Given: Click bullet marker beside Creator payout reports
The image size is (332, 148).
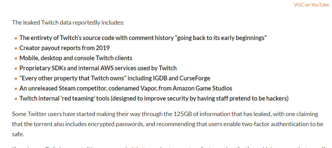Looking at the screenshot, I should (x=16, y=48).
